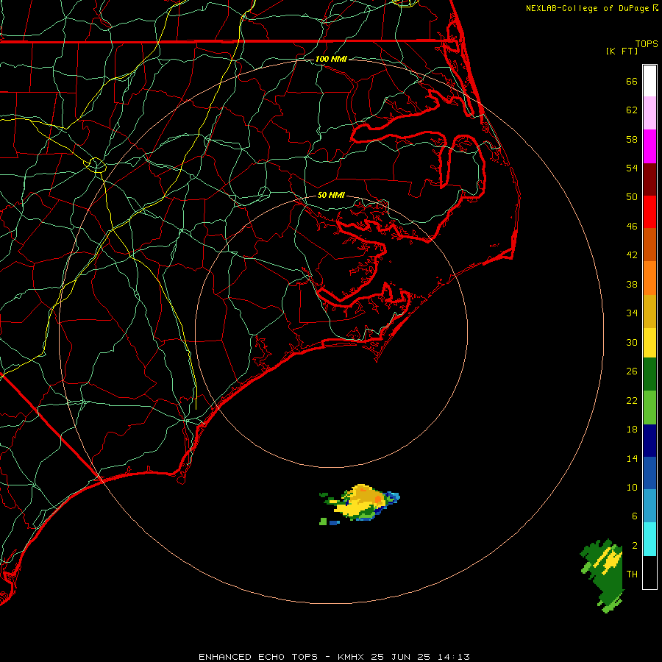
Task: Click the TOPS legend title
Action: pos(647,43)
